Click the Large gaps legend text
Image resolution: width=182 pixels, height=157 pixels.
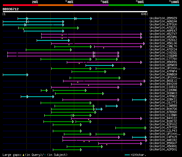point(35,155)
